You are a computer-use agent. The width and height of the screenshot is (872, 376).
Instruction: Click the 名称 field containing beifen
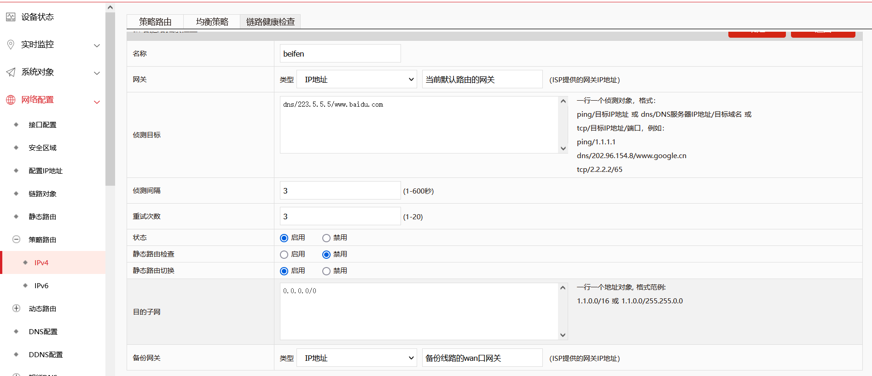point(340,53)
